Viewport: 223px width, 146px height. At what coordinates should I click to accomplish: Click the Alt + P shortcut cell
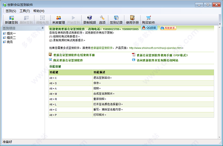coord(71,115)
